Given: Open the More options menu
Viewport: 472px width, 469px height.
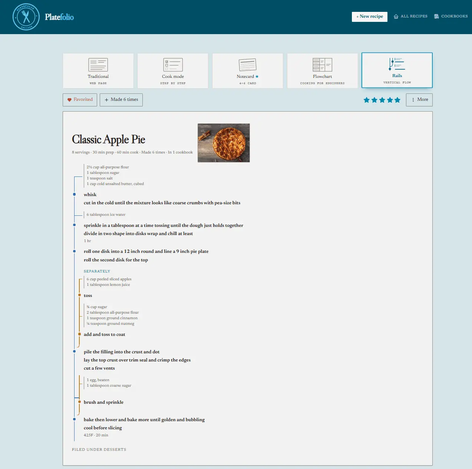Looking at the screenshot, I should pos(419,100).
